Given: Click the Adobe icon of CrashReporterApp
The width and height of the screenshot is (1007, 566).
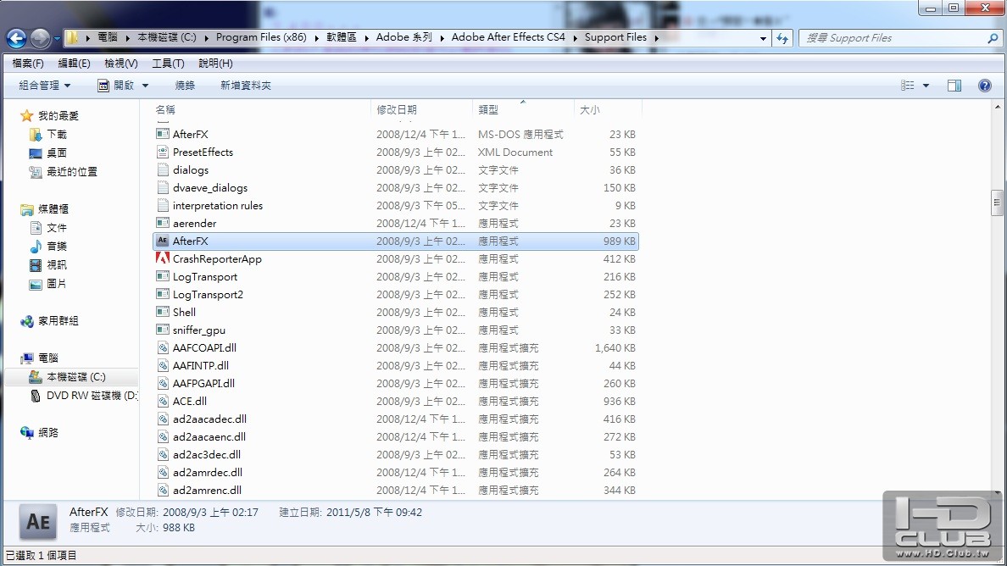Looking at the screenshot, I should [x=163, y=258].
